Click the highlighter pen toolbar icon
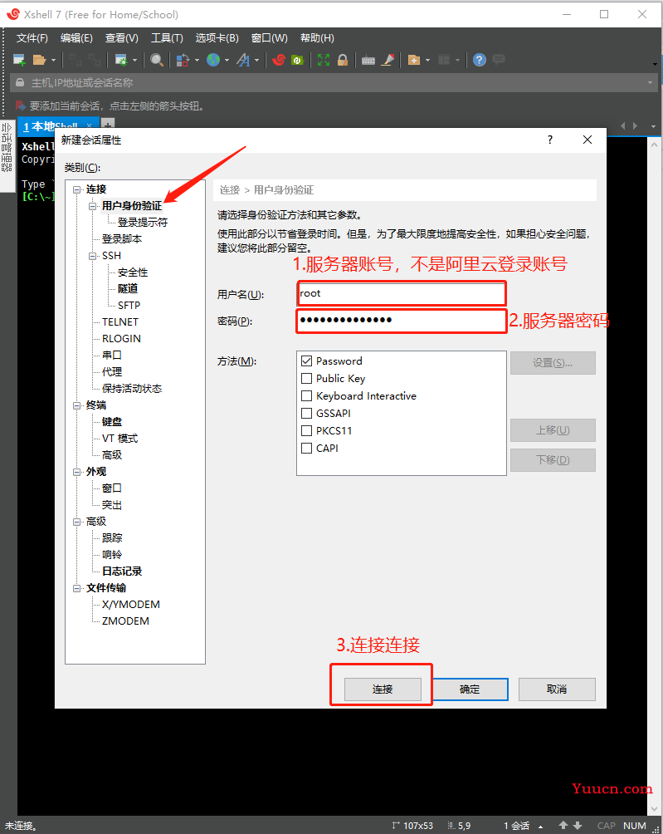Screen dimensions: 663x834 [389, 60]
